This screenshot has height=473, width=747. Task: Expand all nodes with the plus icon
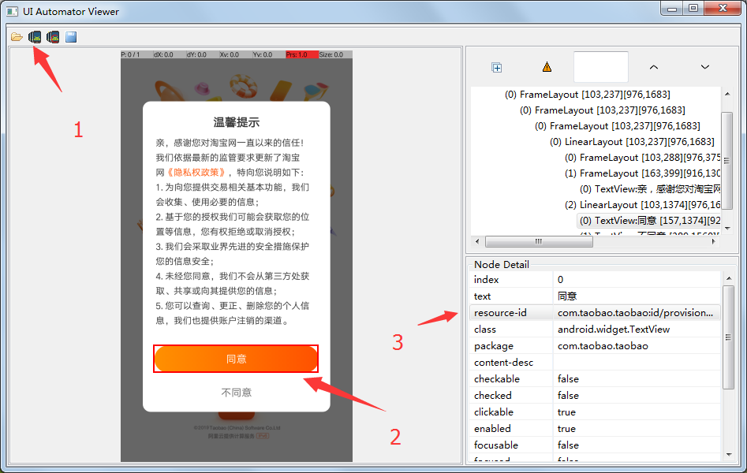click(x=496, y=68)
